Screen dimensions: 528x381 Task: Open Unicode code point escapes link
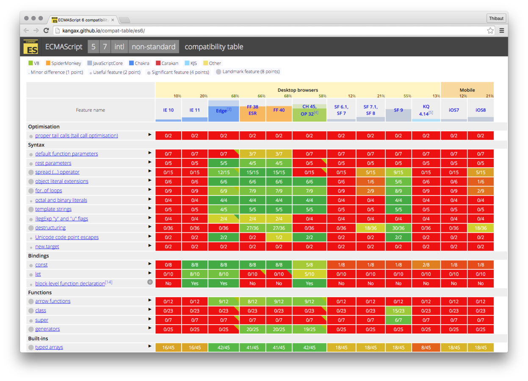point(67,237)
